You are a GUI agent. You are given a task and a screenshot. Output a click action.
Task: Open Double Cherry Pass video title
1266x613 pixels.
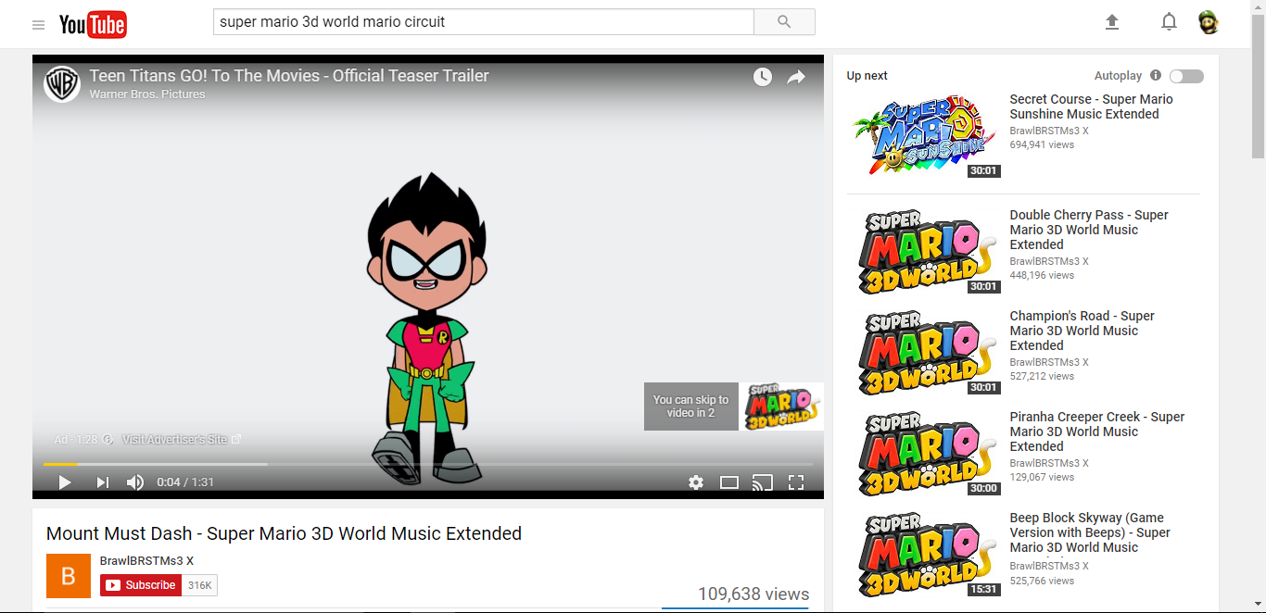click(1089, 230)
